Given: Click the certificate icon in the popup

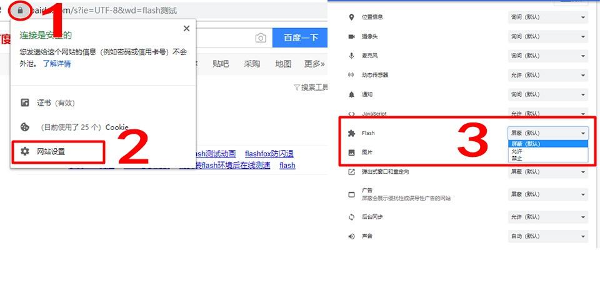Looking at the screenshot, I should (x=25, y=103).
